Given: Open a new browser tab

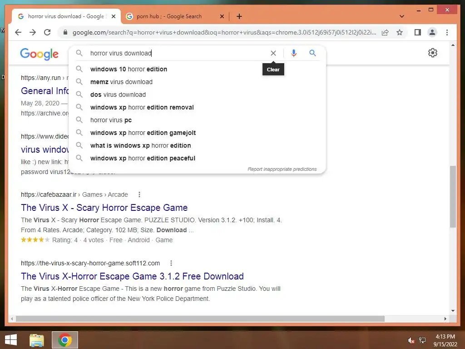Looking at the screenshot, I should (x=239, y=16).
